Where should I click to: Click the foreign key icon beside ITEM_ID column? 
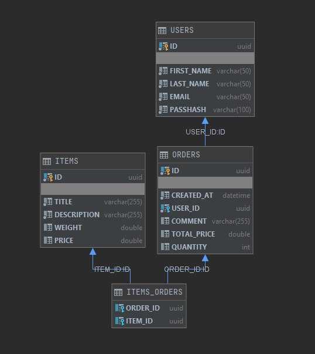point(119,321)
